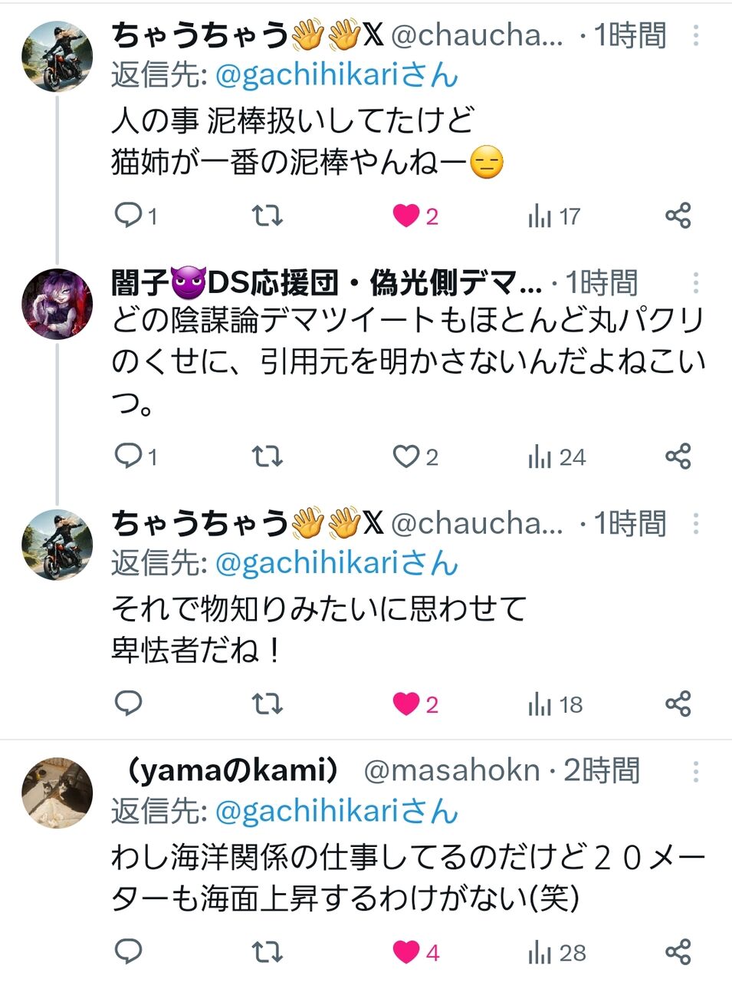Viewport: 732px width, 982px height.
Task: Unlike the 猫姉が一番の泥棒 tweet
Action: (406, 216)
